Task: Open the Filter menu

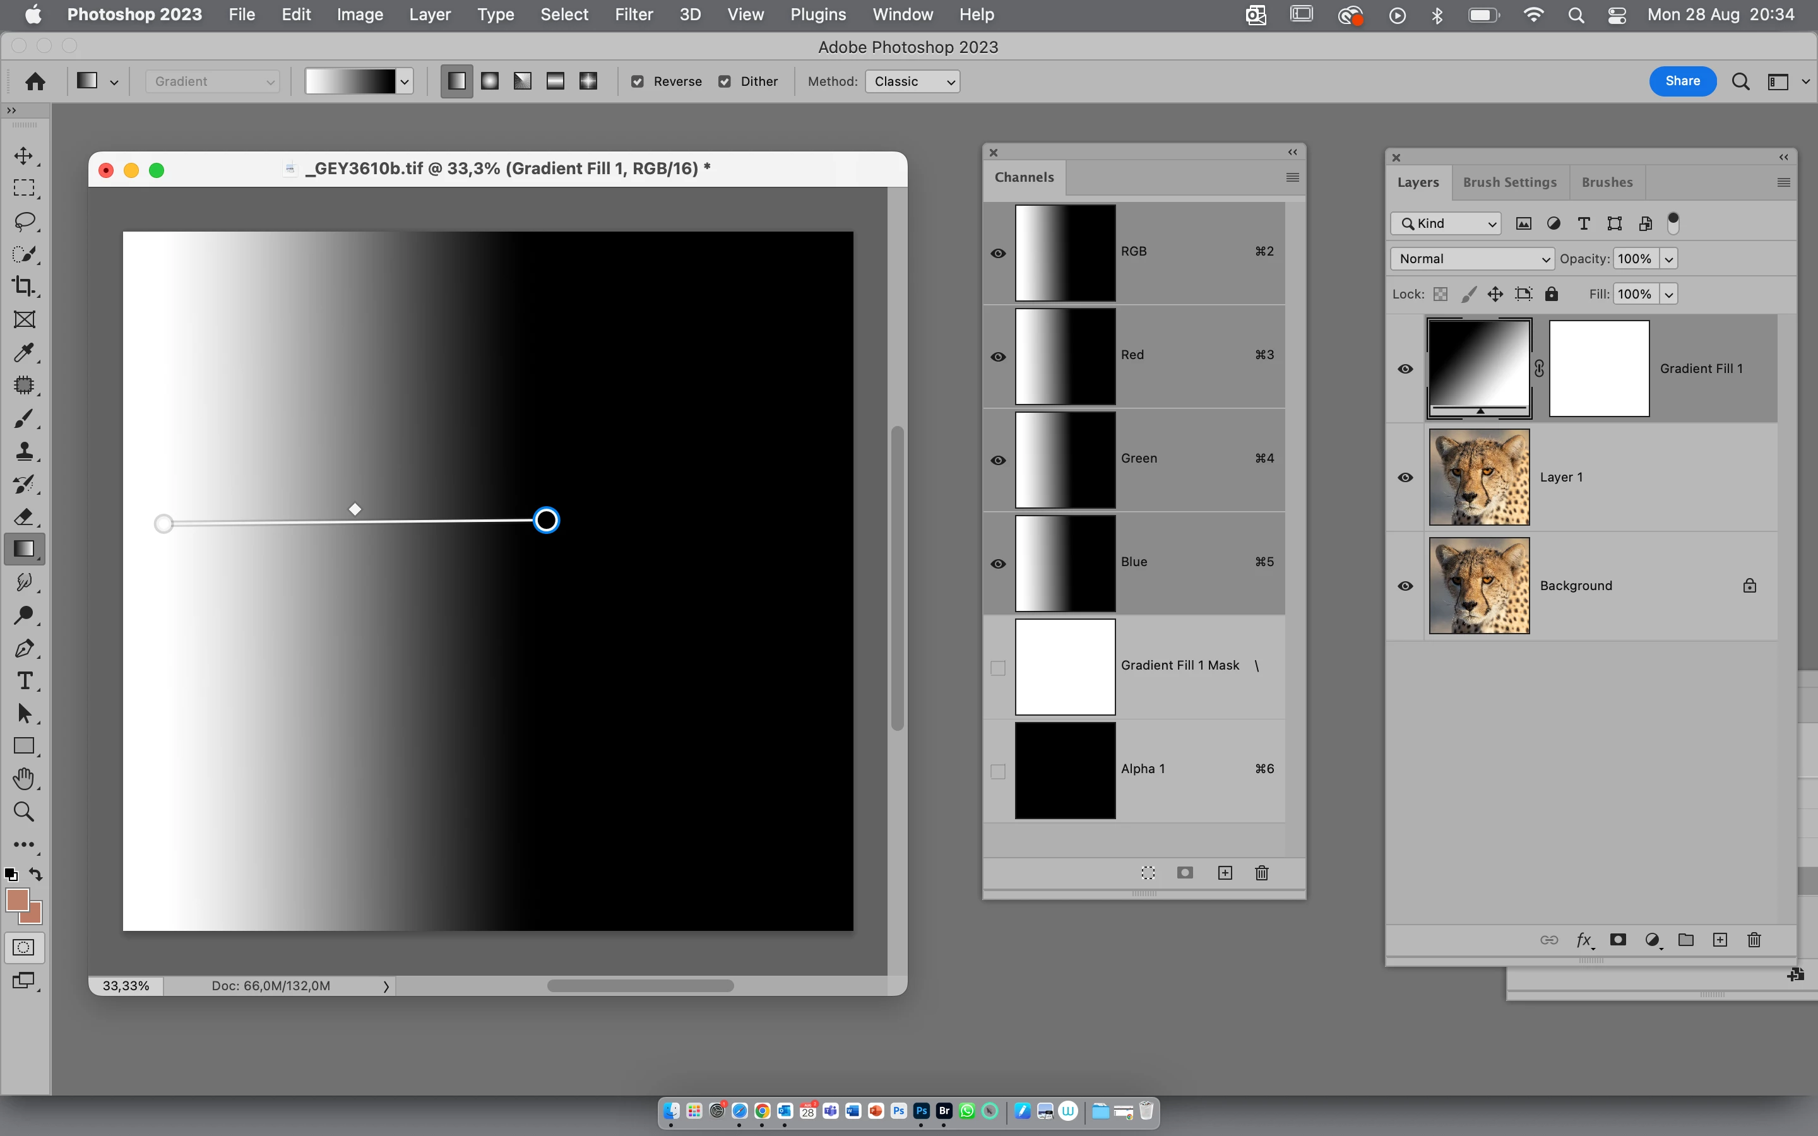Action: (x=633, y=15)
